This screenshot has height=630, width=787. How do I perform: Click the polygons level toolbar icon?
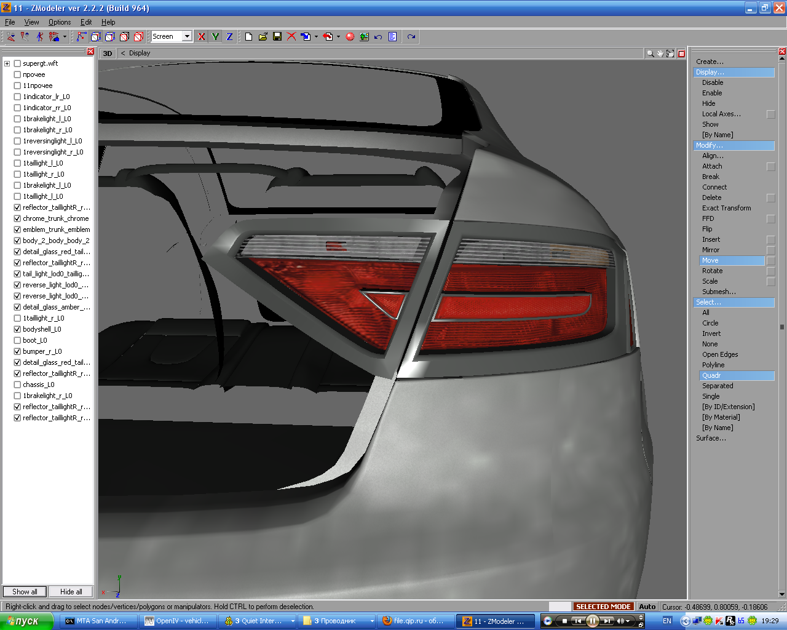54,37
